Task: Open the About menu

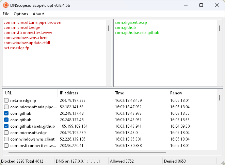Action: click(x=38, y=14)
